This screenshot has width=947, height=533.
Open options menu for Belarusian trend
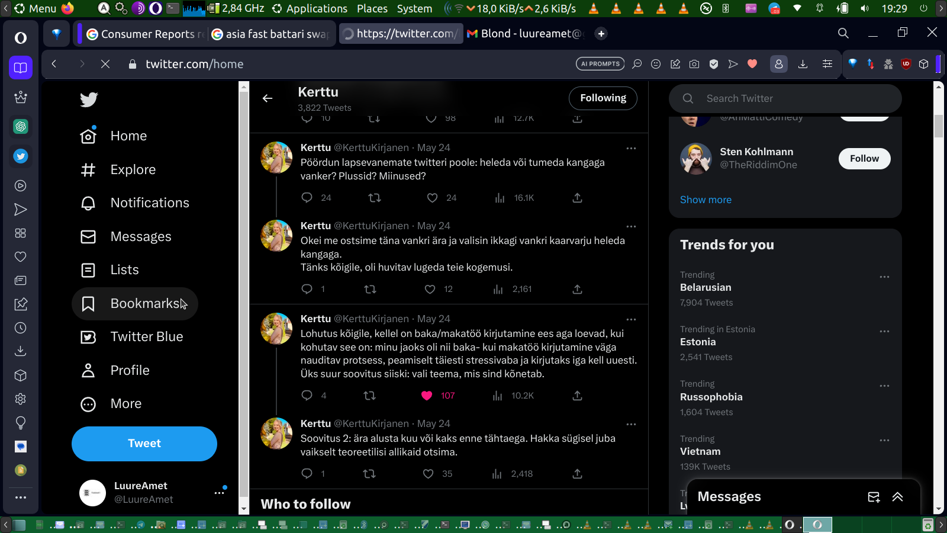click(884, 277)
